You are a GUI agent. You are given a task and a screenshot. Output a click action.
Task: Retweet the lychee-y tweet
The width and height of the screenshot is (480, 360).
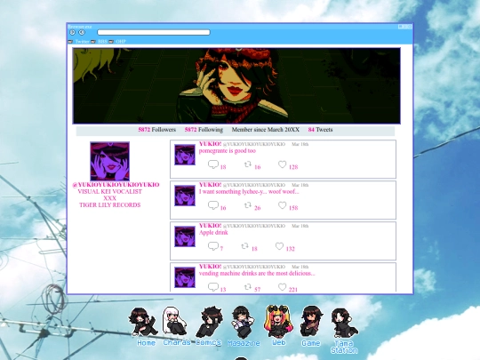(x=248, y=205)
